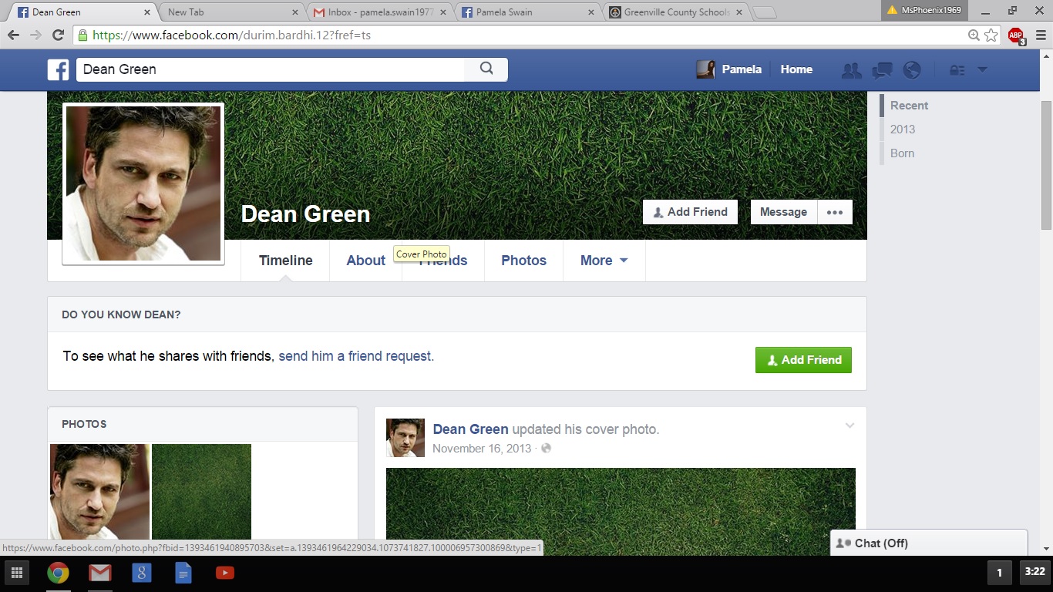Open the More dropdown tab
Screen dimensions: 1053x592
tap(604, 261)
